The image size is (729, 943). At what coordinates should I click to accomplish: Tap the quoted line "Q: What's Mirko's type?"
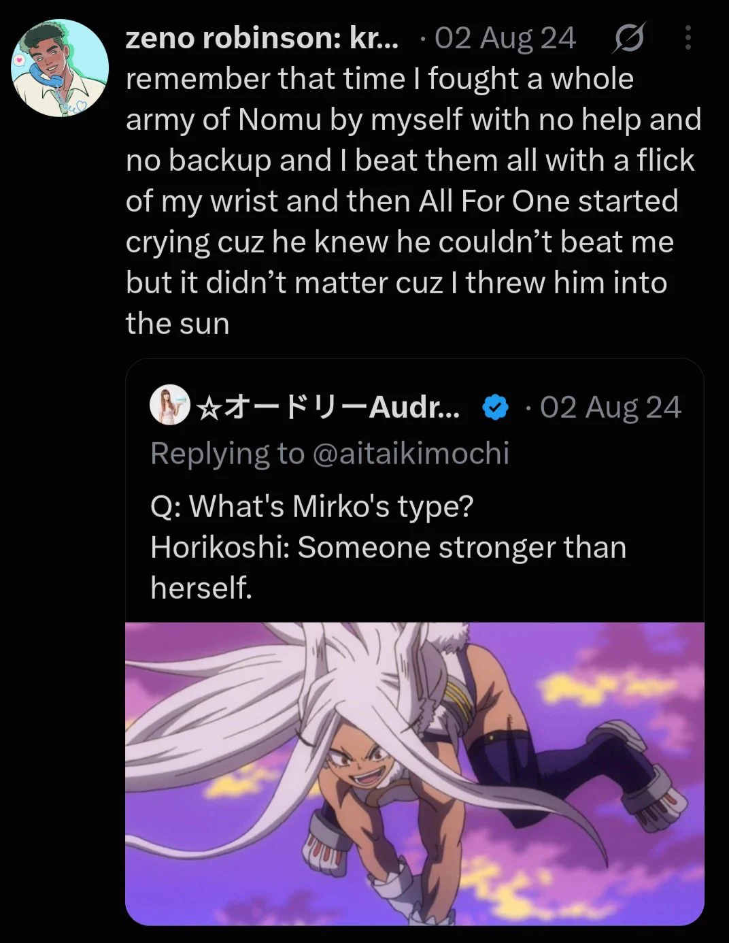click(x=312, y=507)
